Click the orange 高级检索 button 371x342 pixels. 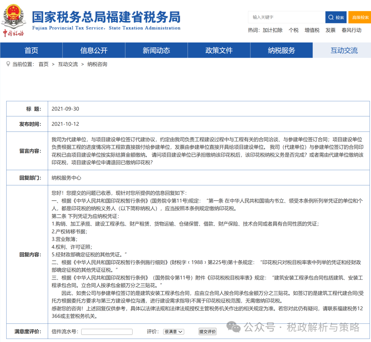pyautogui.click(x=360, y=17)
